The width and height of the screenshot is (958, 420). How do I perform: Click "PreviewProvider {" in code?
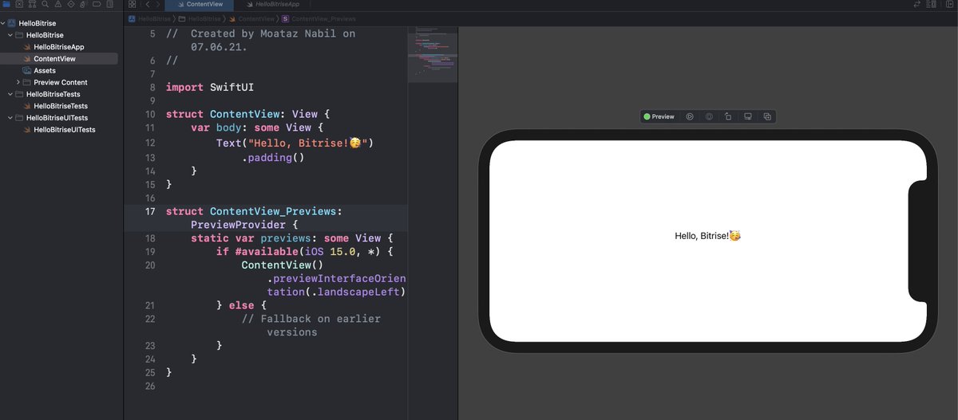click(x=243, y=225)
